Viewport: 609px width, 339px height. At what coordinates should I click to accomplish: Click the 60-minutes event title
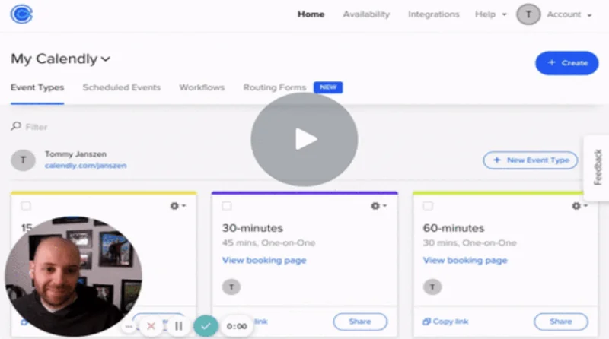click(x=454, y=228)
